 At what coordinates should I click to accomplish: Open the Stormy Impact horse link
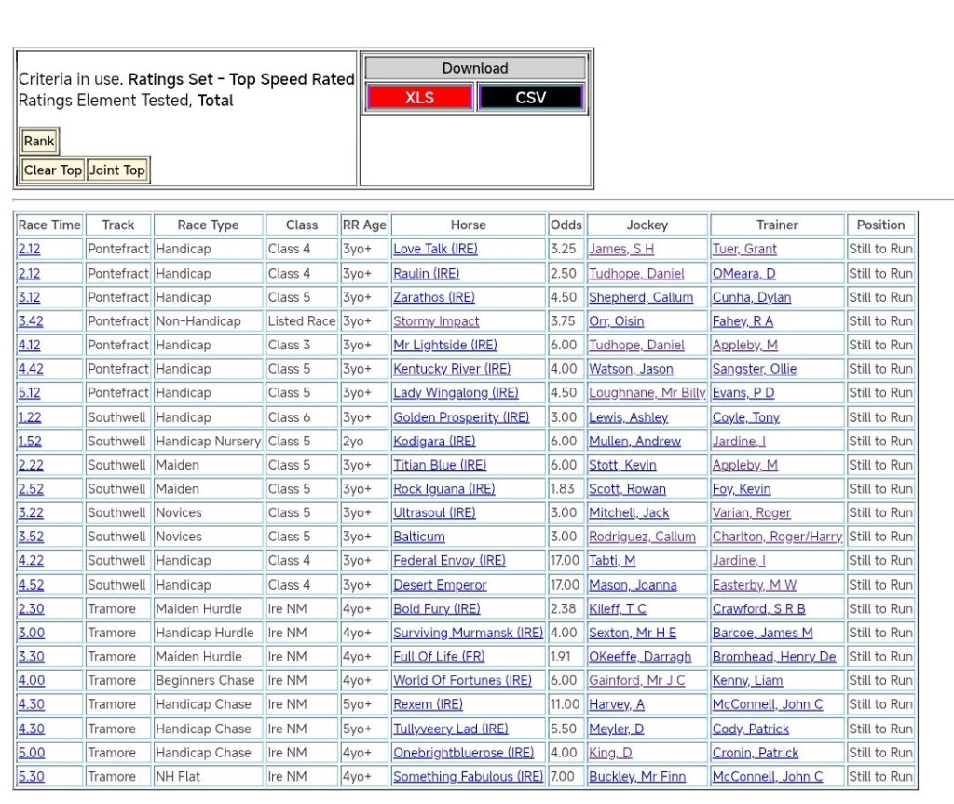[x=436, y=321]
